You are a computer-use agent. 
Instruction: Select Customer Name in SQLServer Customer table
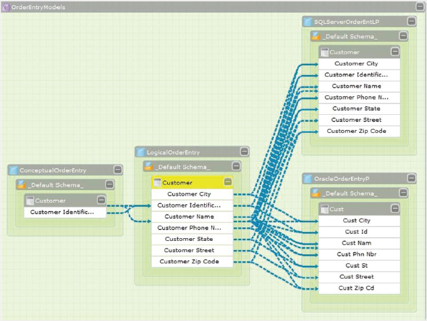[359, 86]
